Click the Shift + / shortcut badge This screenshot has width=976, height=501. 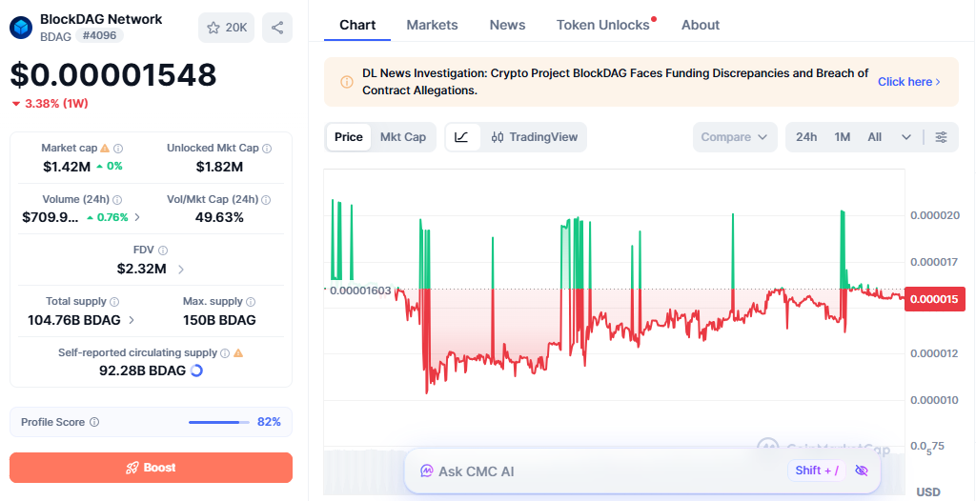817,471
